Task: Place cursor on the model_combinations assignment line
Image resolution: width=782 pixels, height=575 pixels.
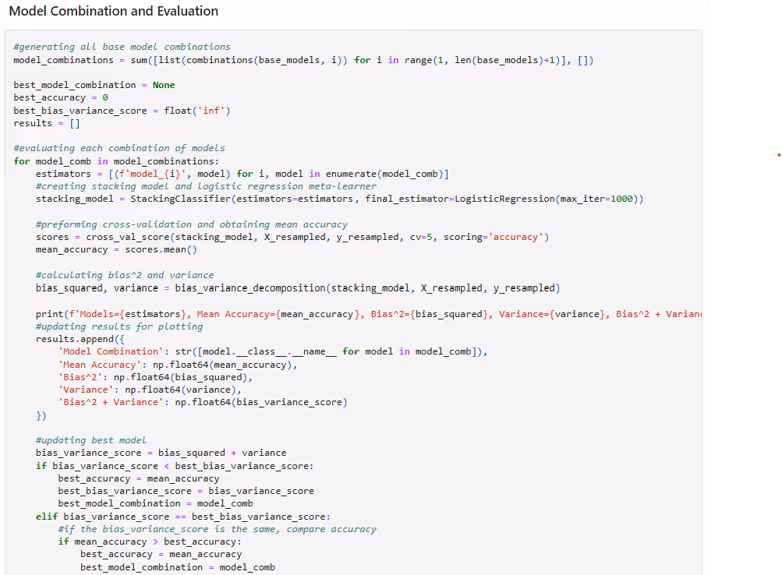Action: pyautogui.click(x=304, y=60)
